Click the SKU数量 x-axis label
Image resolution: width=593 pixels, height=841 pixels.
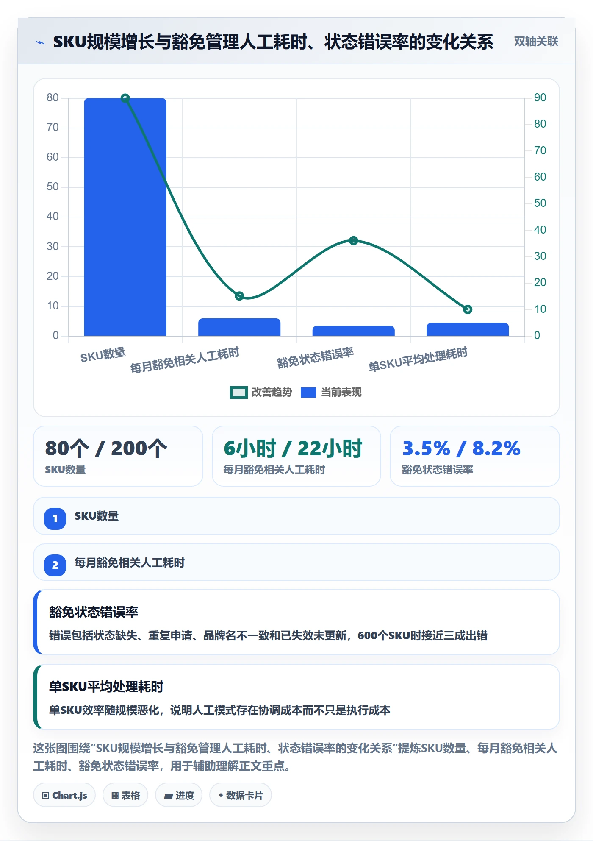tap(103, 355)
